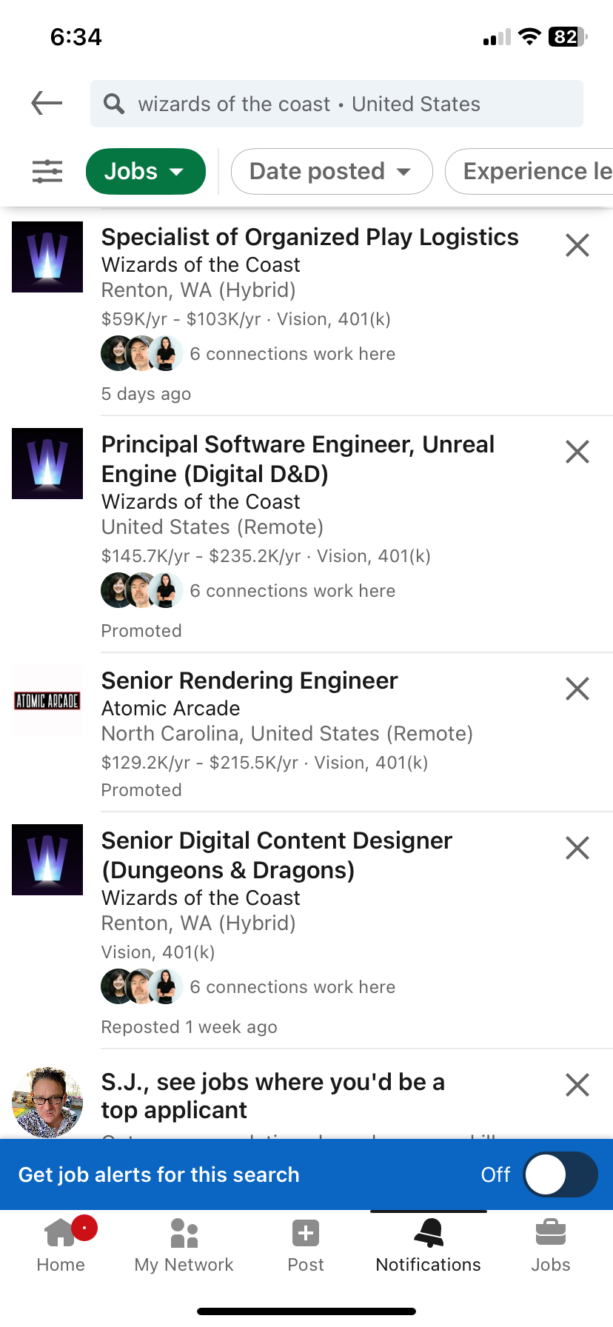Tap the Atomic Arcade company logo
The width and height of the screenshot is (613, 1327).
[x=47, y=701]
